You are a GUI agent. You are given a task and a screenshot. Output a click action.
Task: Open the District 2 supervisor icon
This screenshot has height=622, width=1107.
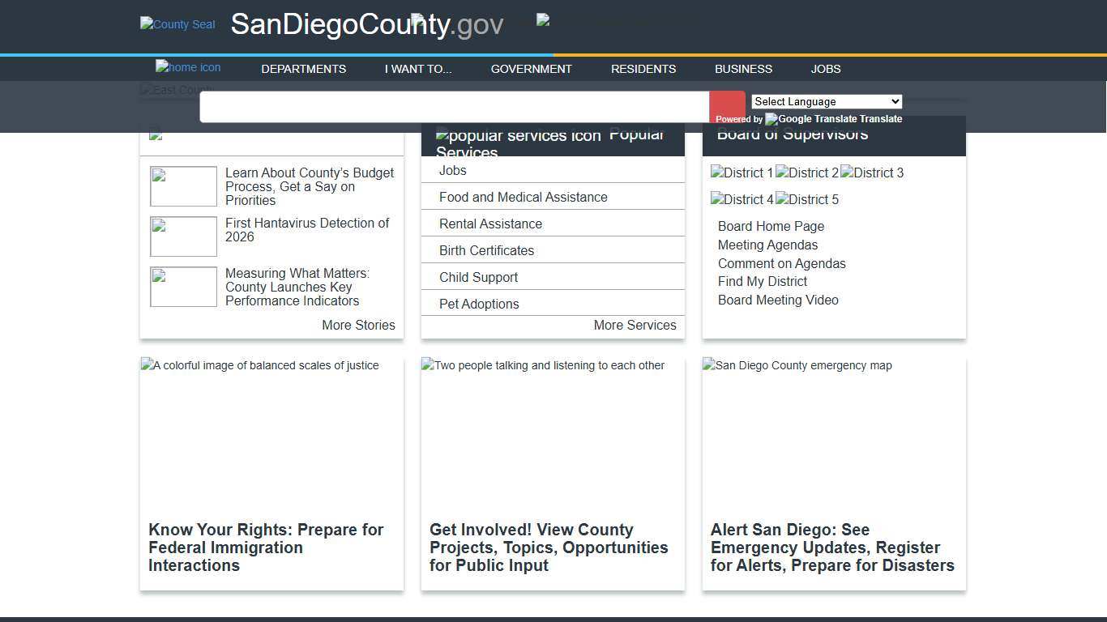[806, 173]
